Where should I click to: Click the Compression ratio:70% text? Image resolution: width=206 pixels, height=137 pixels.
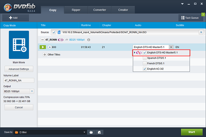16,97
